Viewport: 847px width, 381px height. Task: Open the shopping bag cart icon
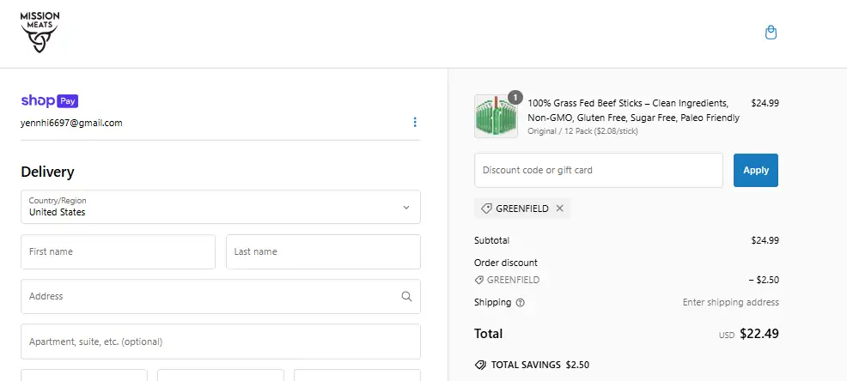click(x=771, y=33)
